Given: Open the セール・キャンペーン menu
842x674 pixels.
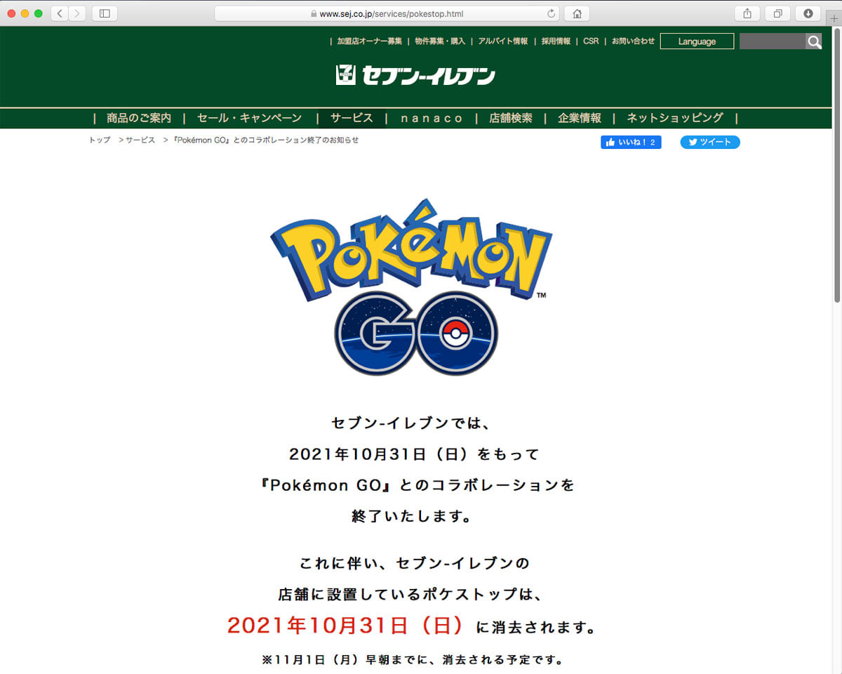Looking at the screenshot, I should pyautogui.click(x=249, y=118).
